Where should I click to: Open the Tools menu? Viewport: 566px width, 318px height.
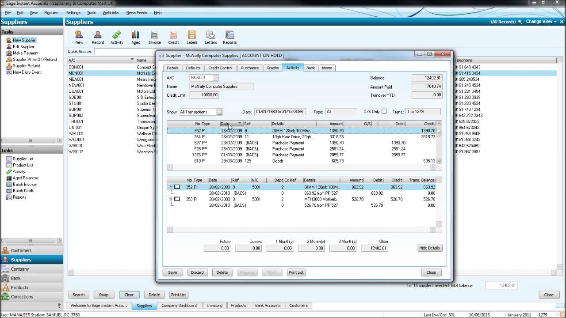91,13
